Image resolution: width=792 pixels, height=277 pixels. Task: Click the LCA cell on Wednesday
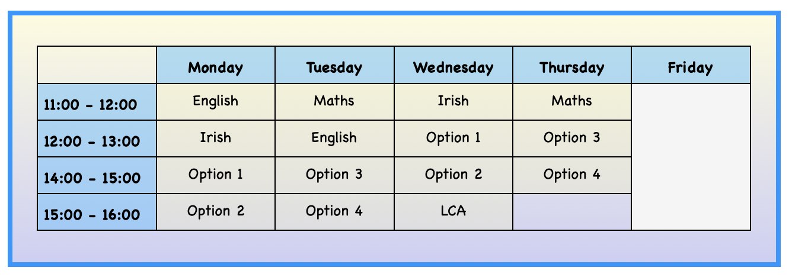(x=454, y=212)
